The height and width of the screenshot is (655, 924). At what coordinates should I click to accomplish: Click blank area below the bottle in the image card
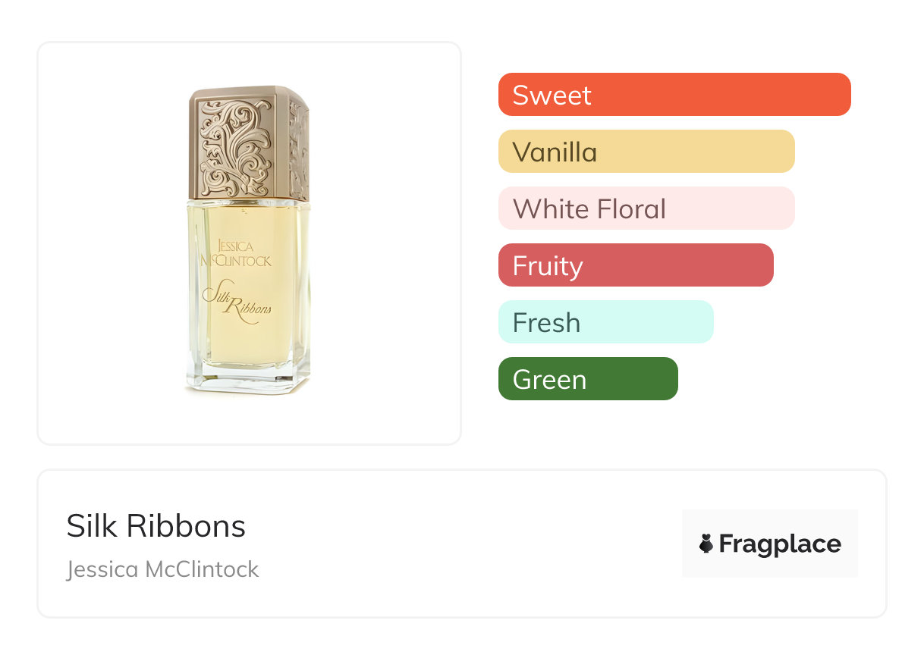[249, 421]
